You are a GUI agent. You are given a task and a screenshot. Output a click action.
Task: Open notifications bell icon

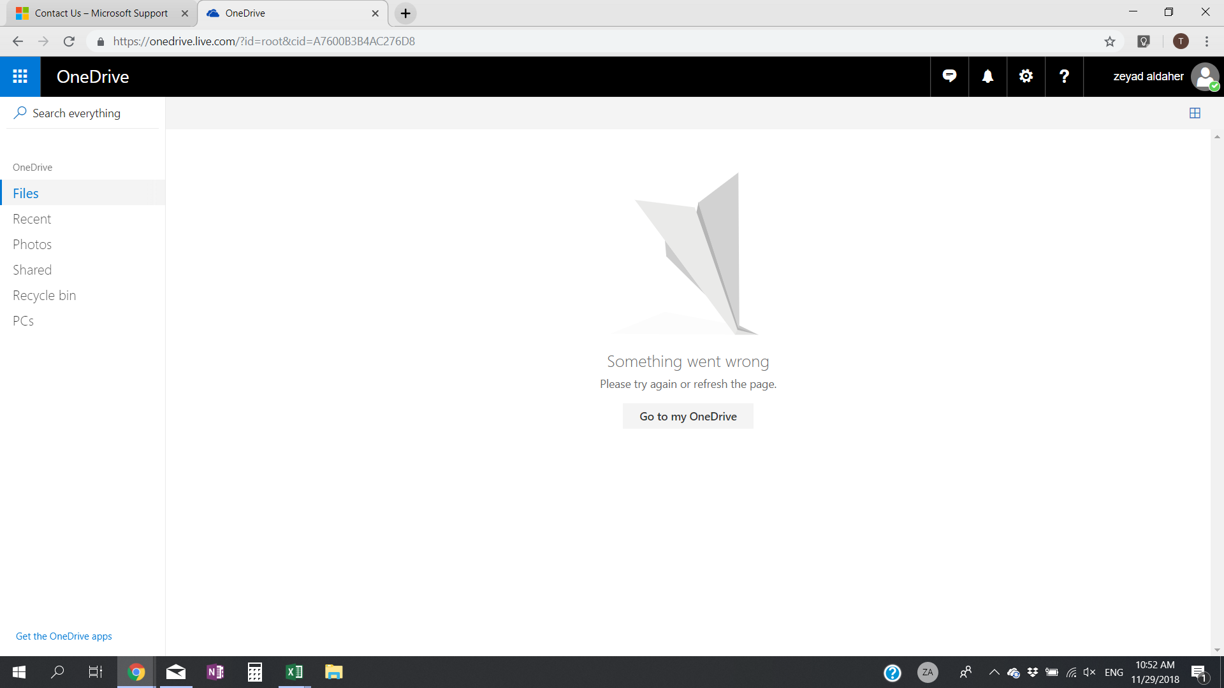pyautogui.click(x=987, y=76)
